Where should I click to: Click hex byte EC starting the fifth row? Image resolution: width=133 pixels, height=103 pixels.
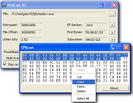pyautogui.click(x=25, y=70)
